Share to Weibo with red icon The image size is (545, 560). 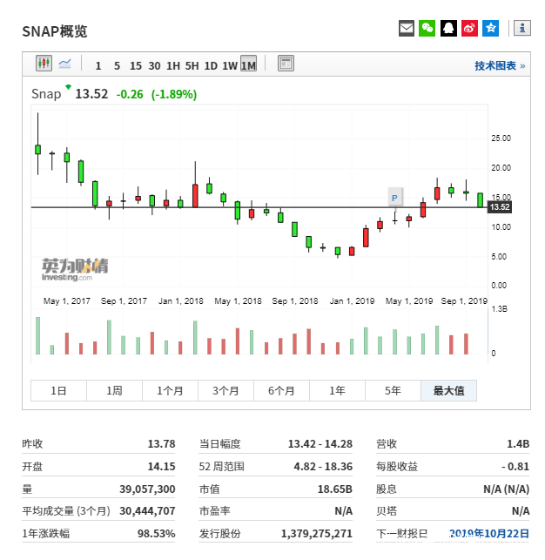pyautogui.click(x=469, y=28)
